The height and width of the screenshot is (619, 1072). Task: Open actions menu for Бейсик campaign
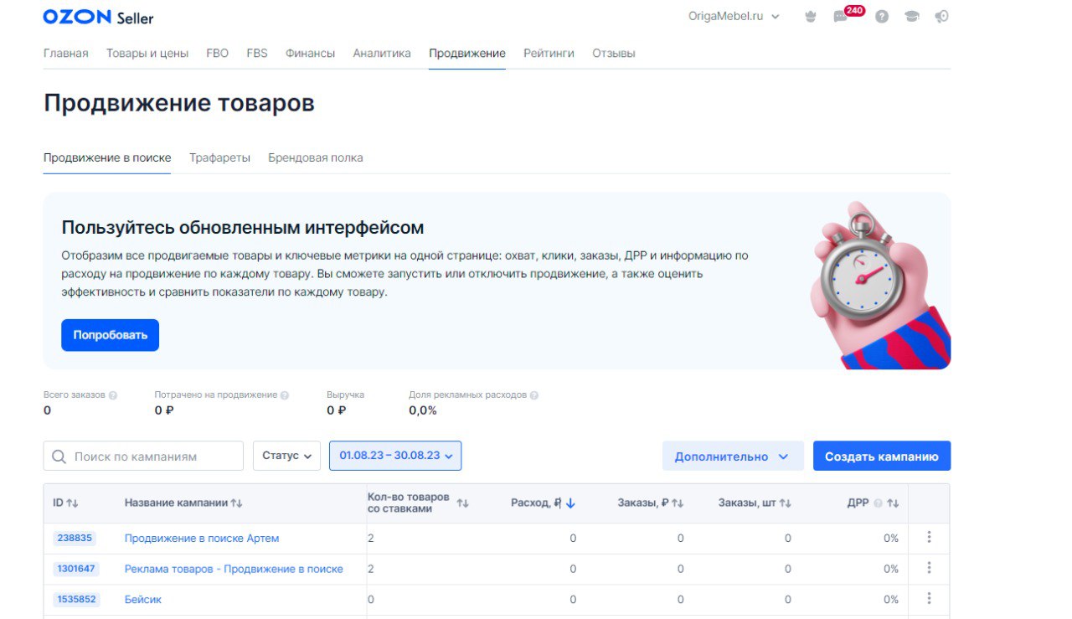[929, 599]
